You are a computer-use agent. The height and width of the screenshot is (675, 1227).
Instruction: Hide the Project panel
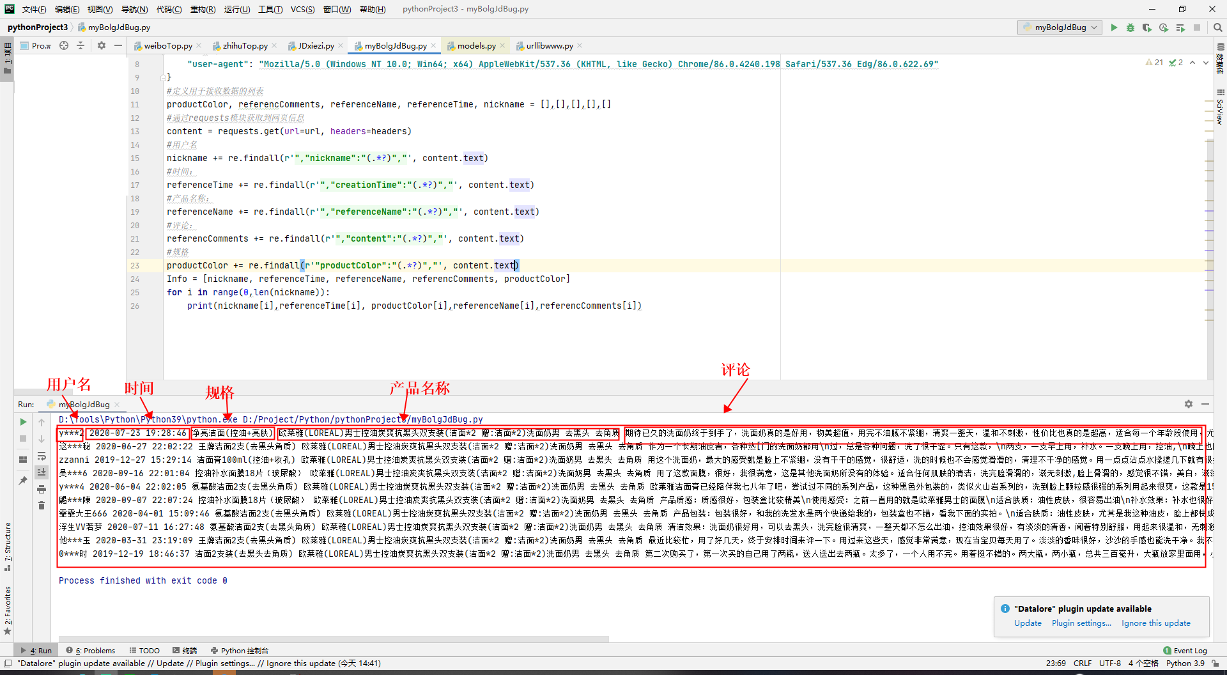(118, 45)
